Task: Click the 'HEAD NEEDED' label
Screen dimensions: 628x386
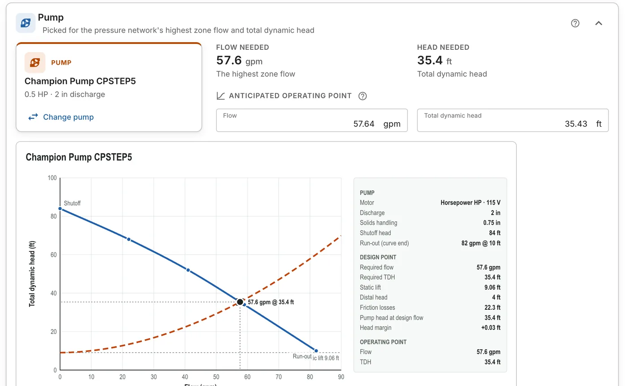Action: pos(443,47)
